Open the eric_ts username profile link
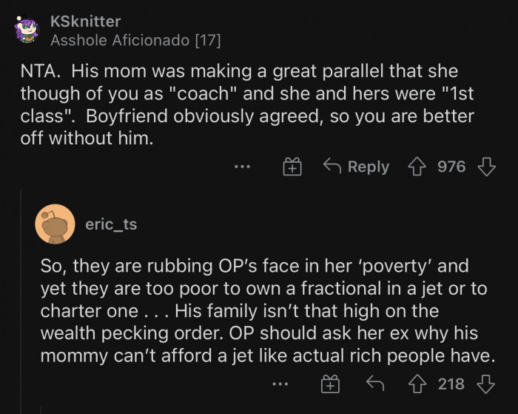The image size is (518, 414). [x=111, y=224]
